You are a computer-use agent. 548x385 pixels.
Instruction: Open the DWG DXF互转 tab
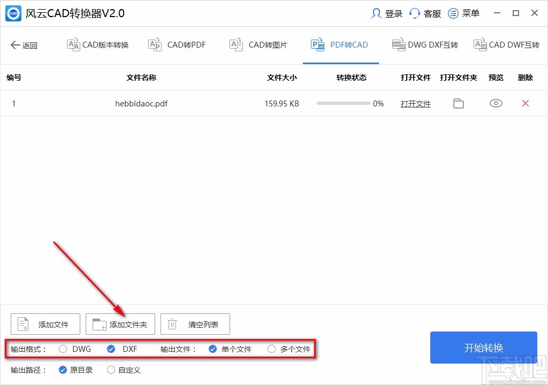point(425,45)
